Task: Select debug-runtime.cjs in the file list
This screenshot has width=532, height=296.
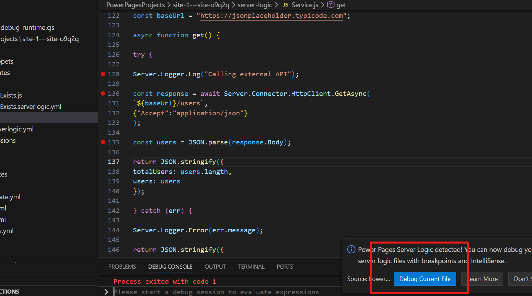Action: [x=27, y=27]
